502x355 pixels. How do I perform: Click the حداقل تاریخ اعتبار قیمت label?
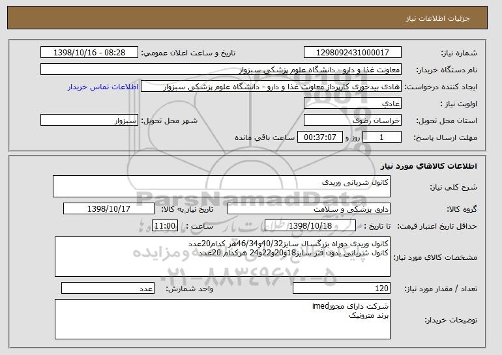437,226
